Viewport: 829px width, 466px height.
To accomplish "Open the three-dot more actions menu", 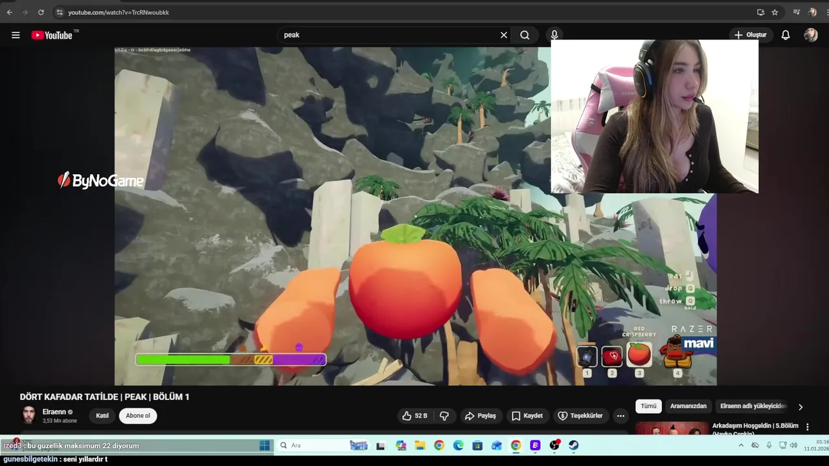I will point(620,416).
